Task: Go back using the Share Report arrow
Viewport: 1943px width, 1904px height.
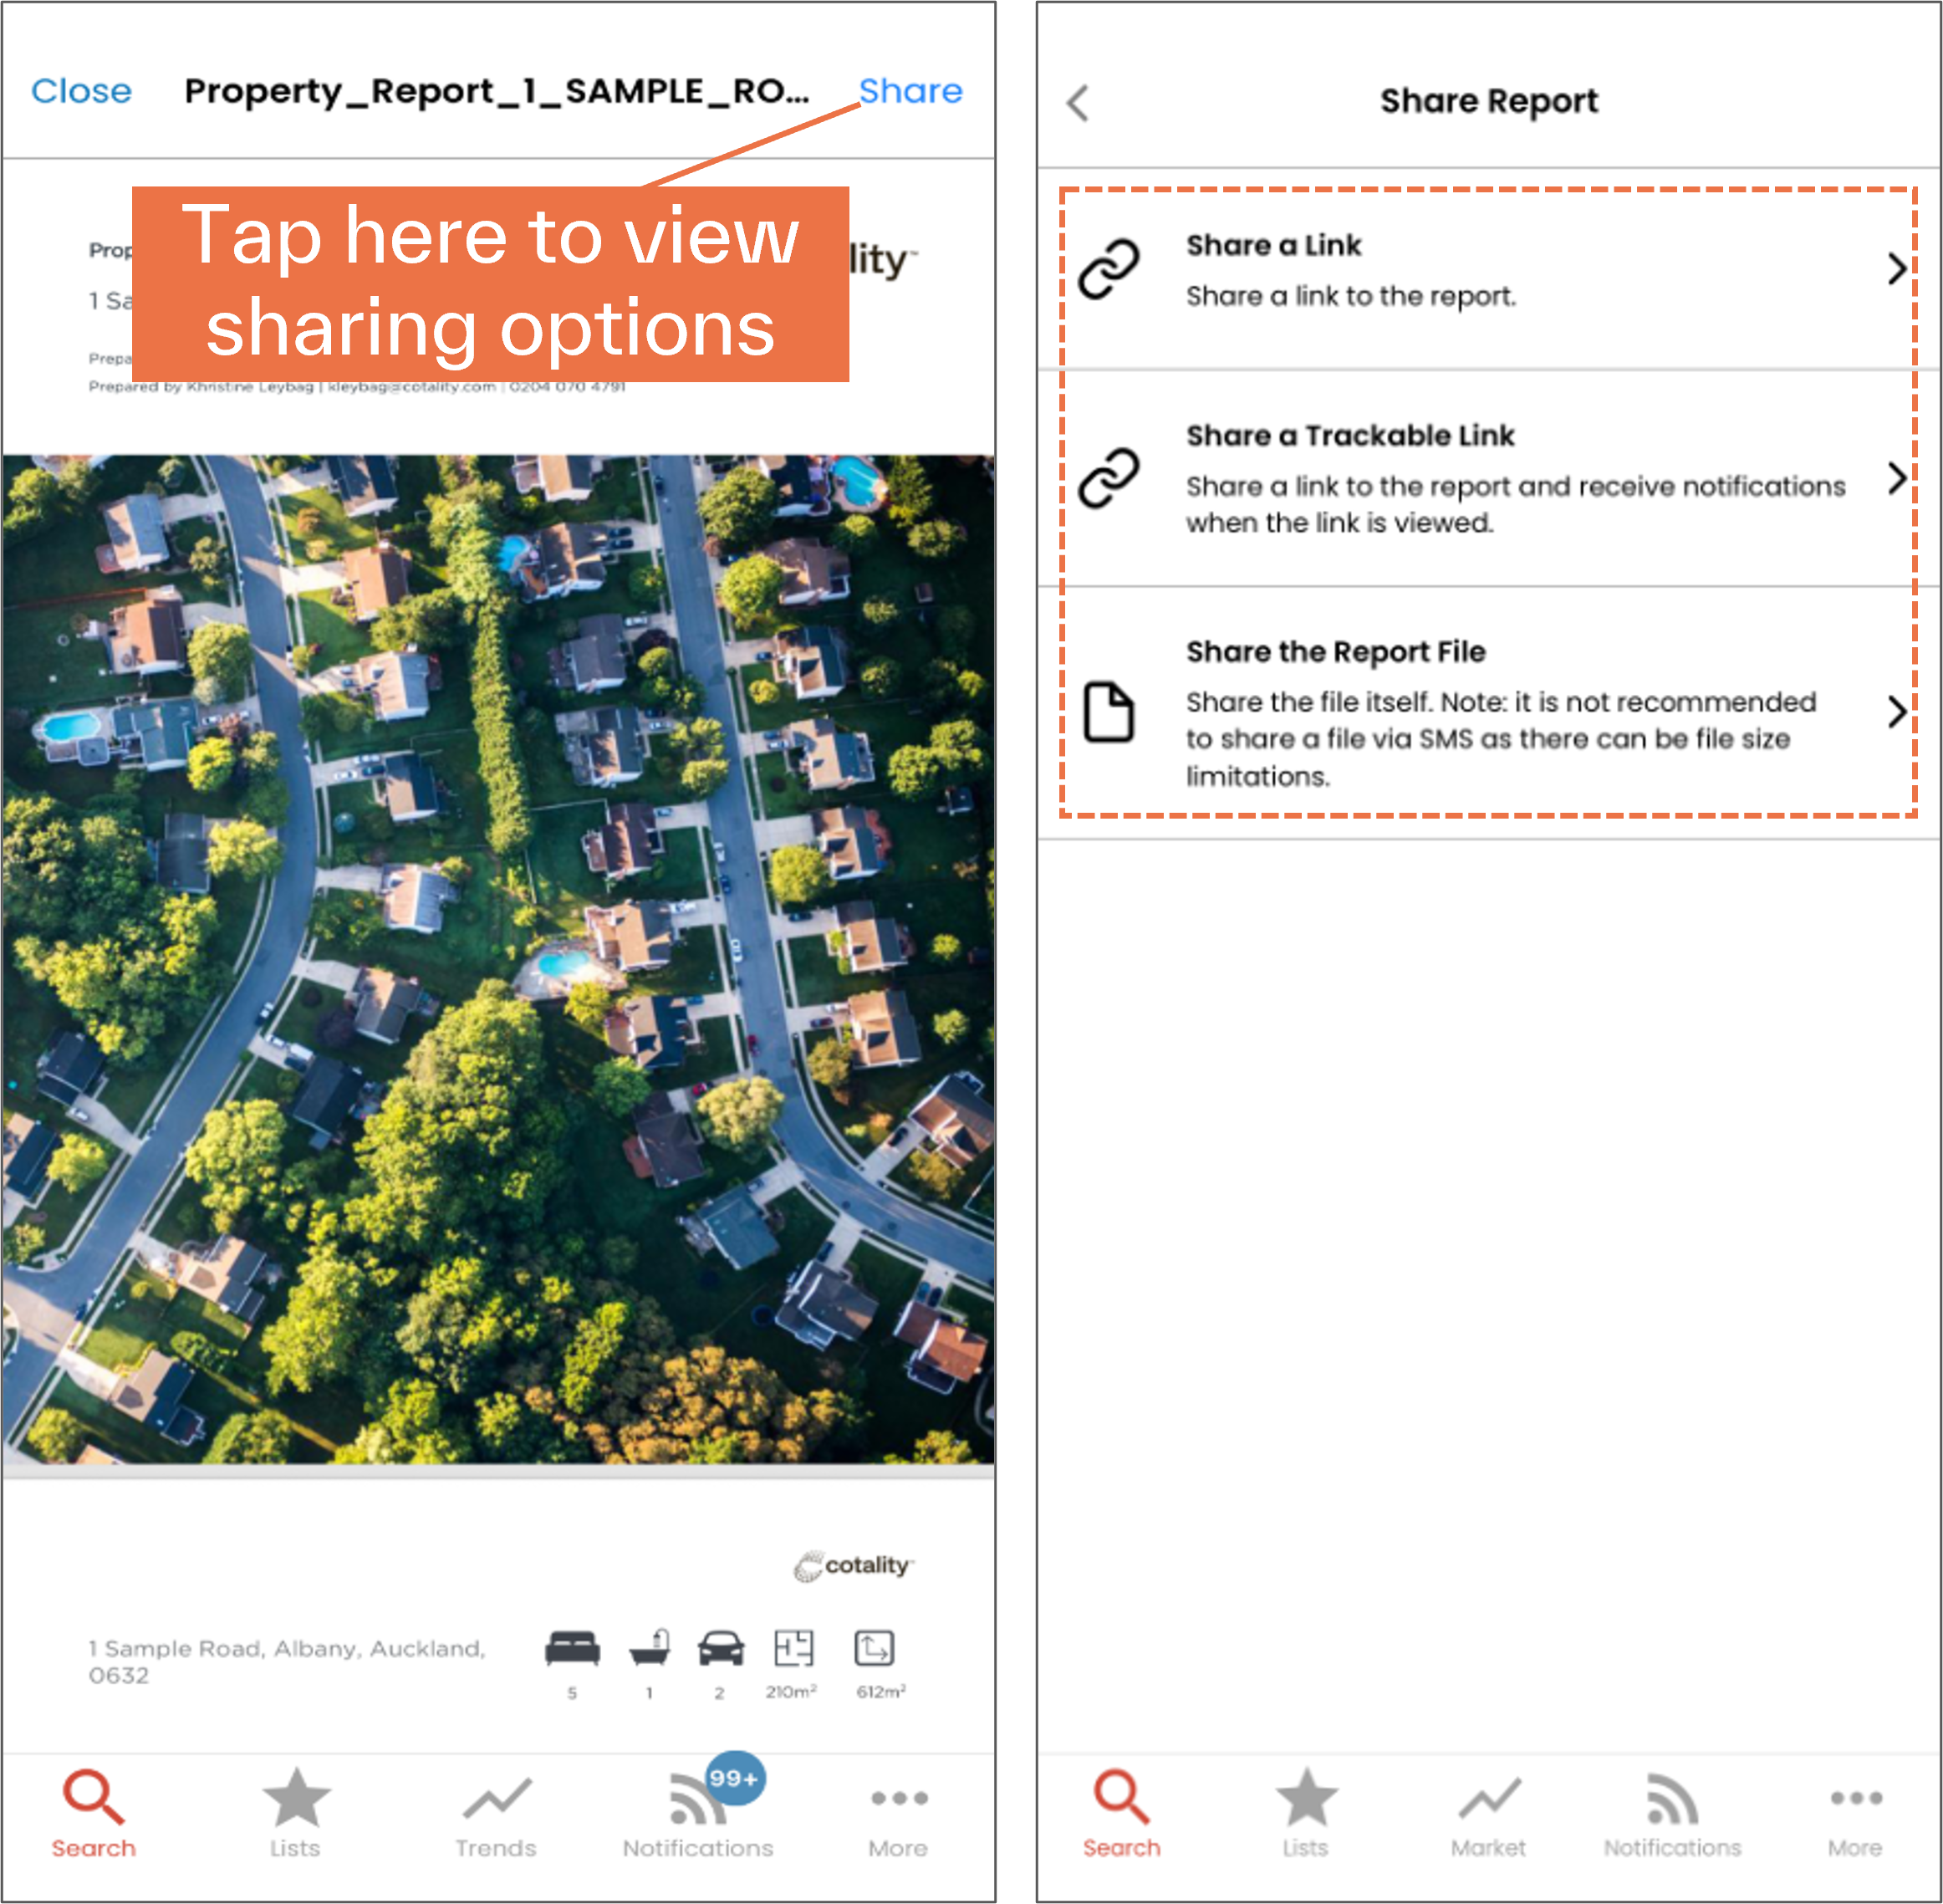Action: 1078,102
